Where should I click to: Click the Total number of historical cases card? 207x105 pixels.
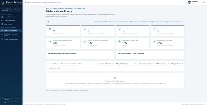pos(63,31)
